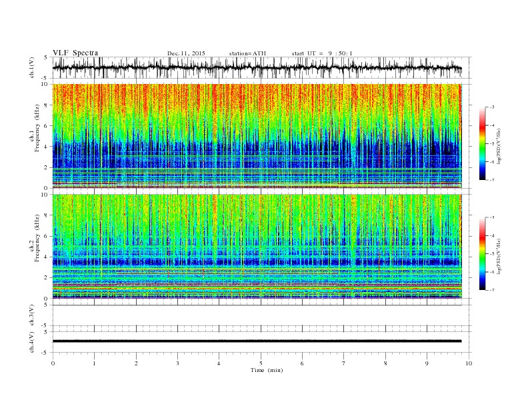Click the "-5" lower tick of ch.4(V) axis
This screenshot has height=408, width=528.
(45, 353)
